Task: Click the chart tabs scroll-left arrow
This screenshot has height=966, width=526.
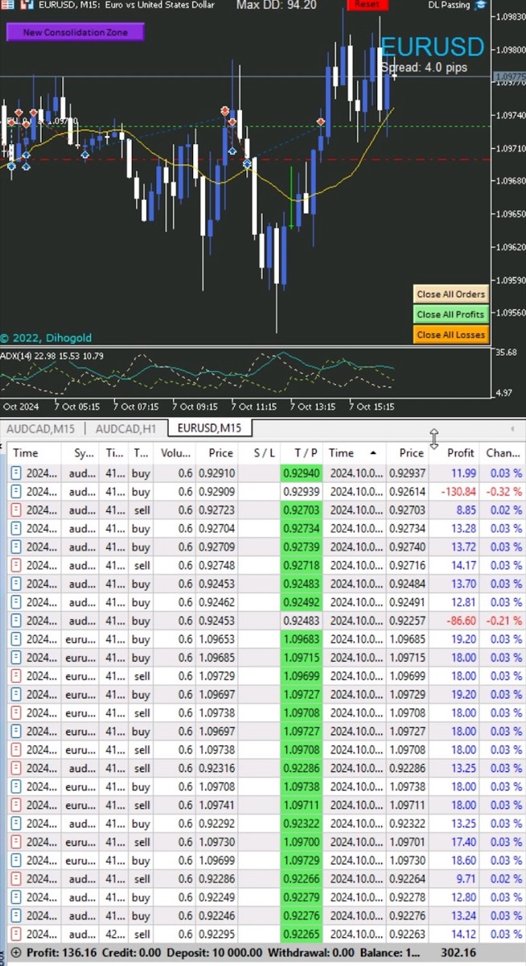Action: coord(512,428)
